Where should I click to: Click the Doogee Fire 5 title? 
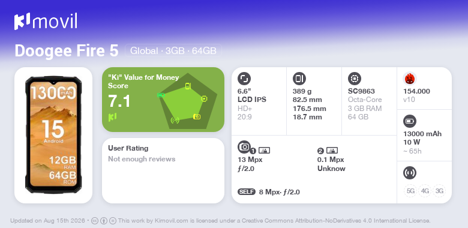tap(67, 51)
